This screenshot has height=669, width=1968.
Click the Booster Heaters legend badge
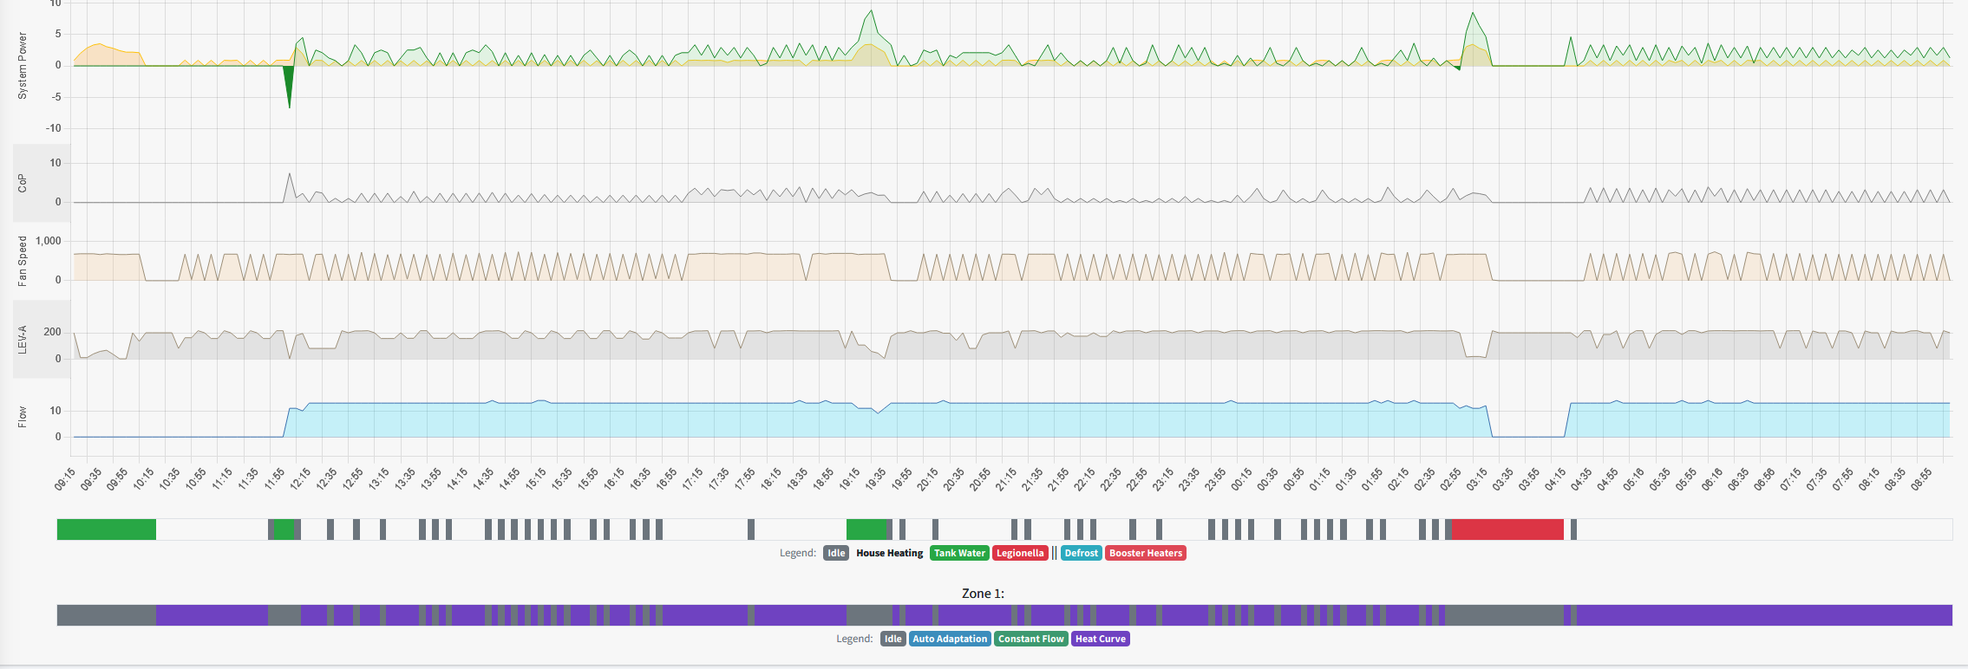point(1145,553)
